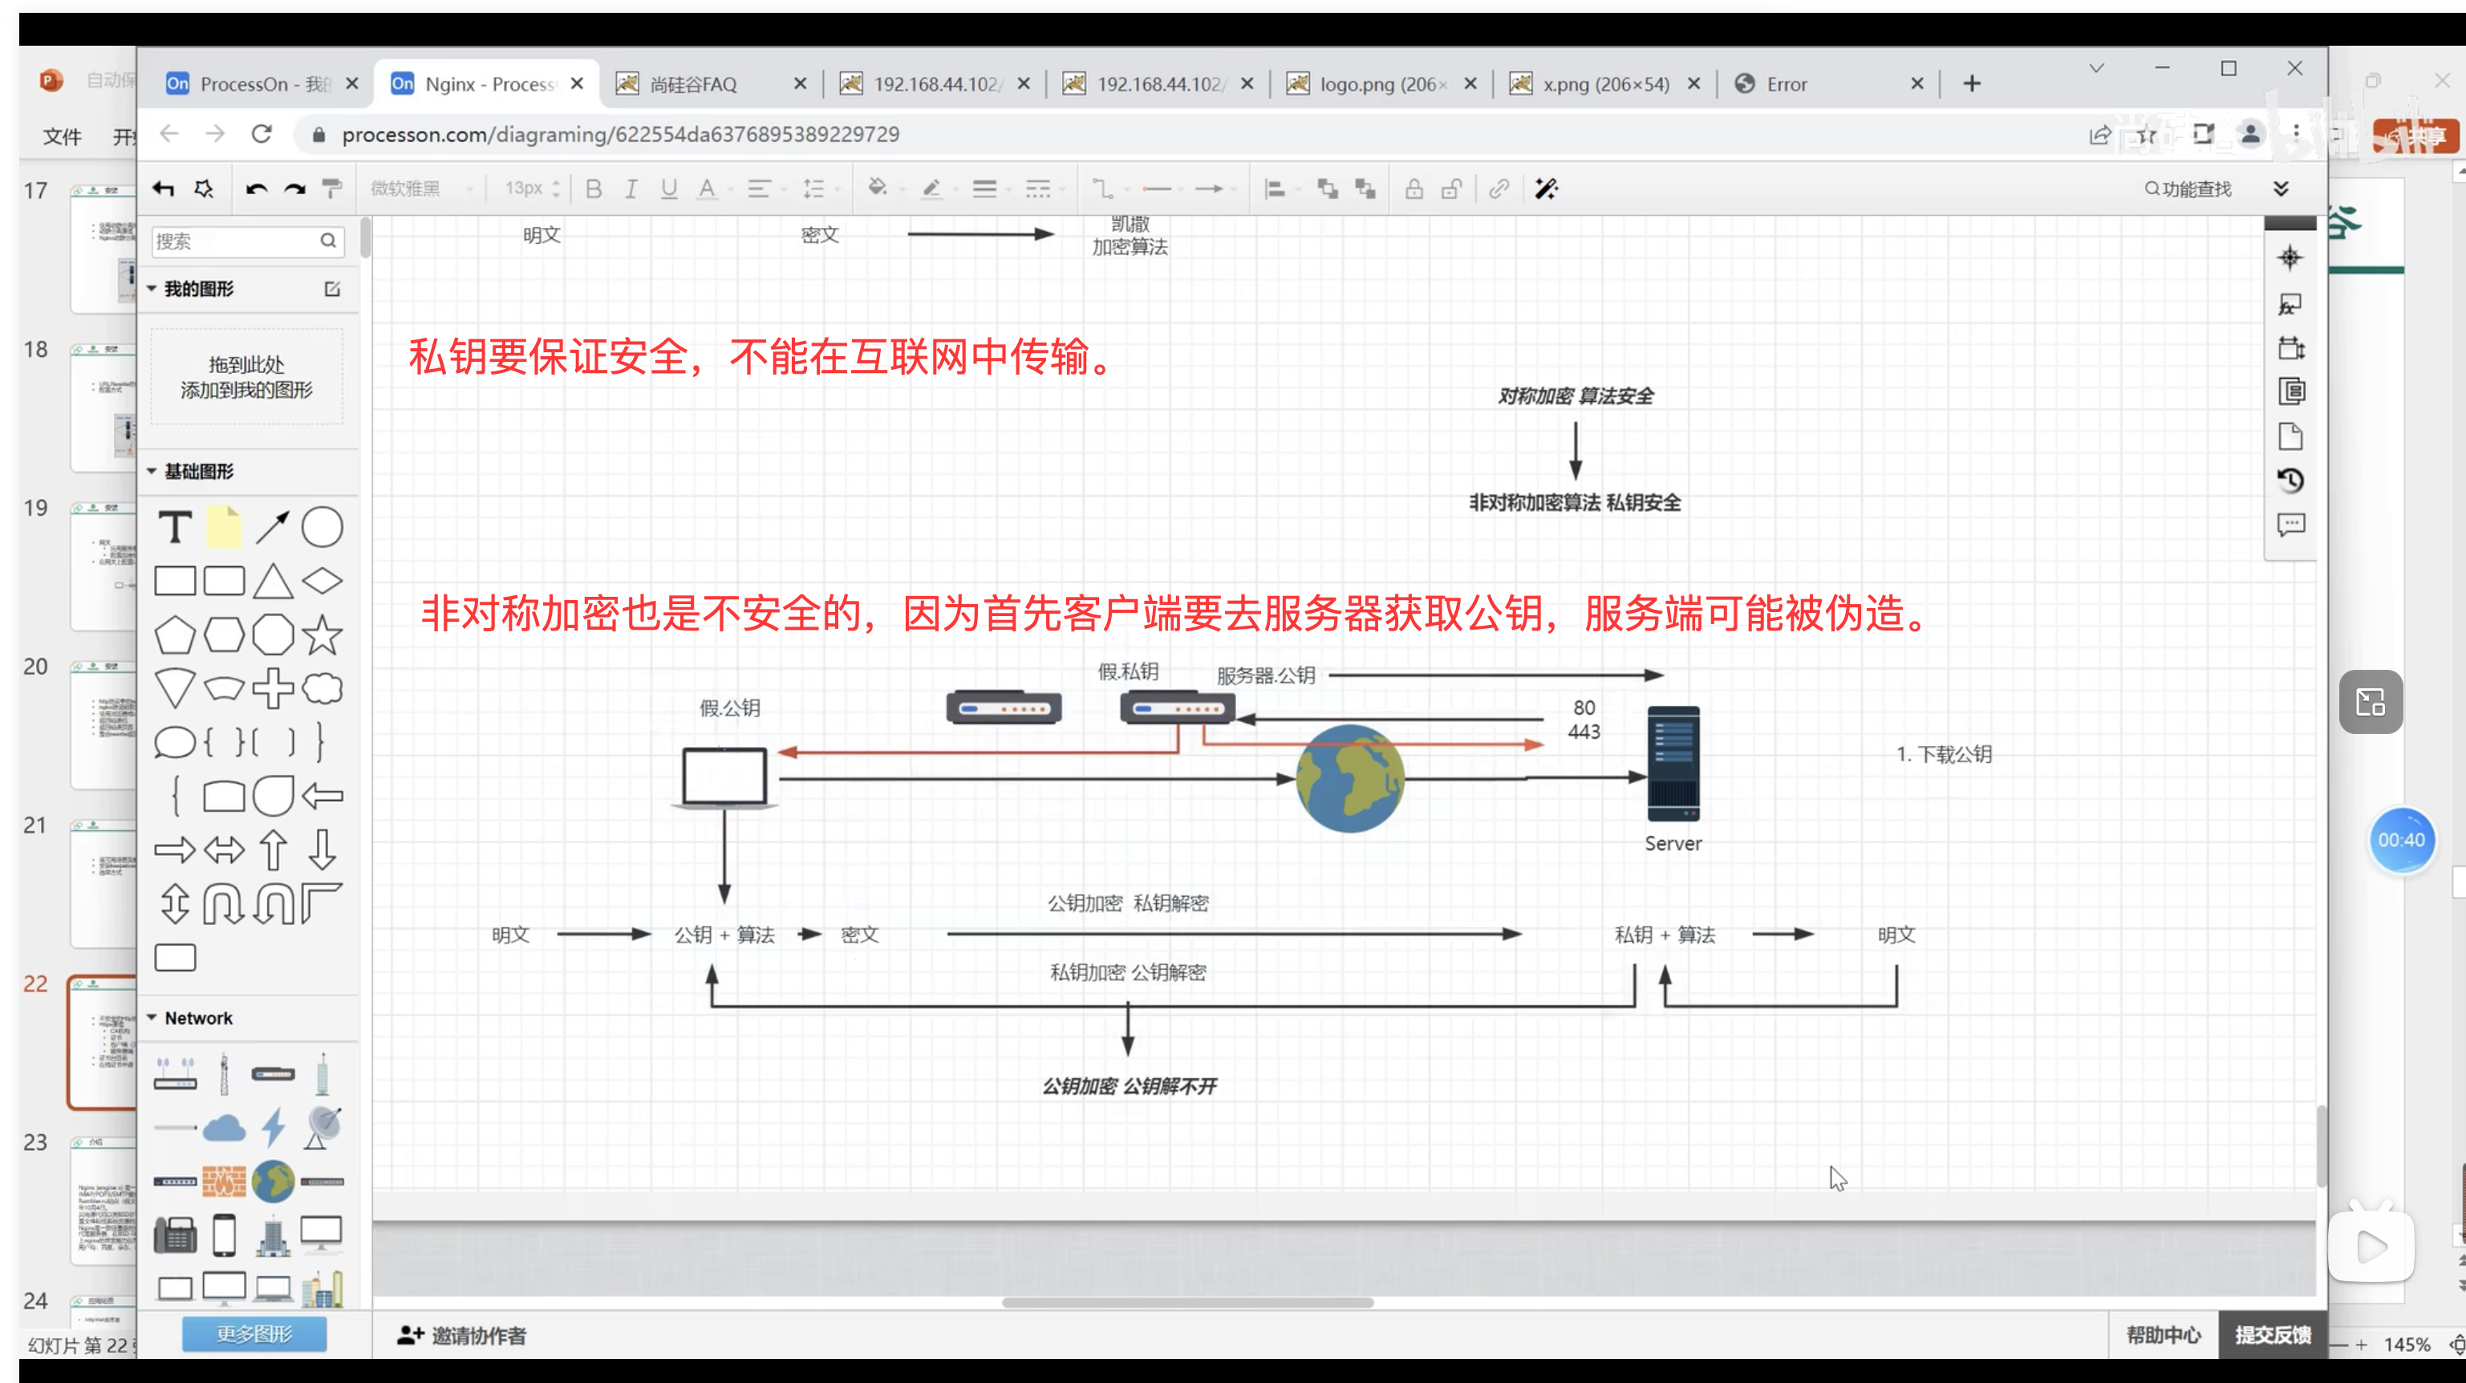
Task: Select the Format Painter tool
Action: 331,189
